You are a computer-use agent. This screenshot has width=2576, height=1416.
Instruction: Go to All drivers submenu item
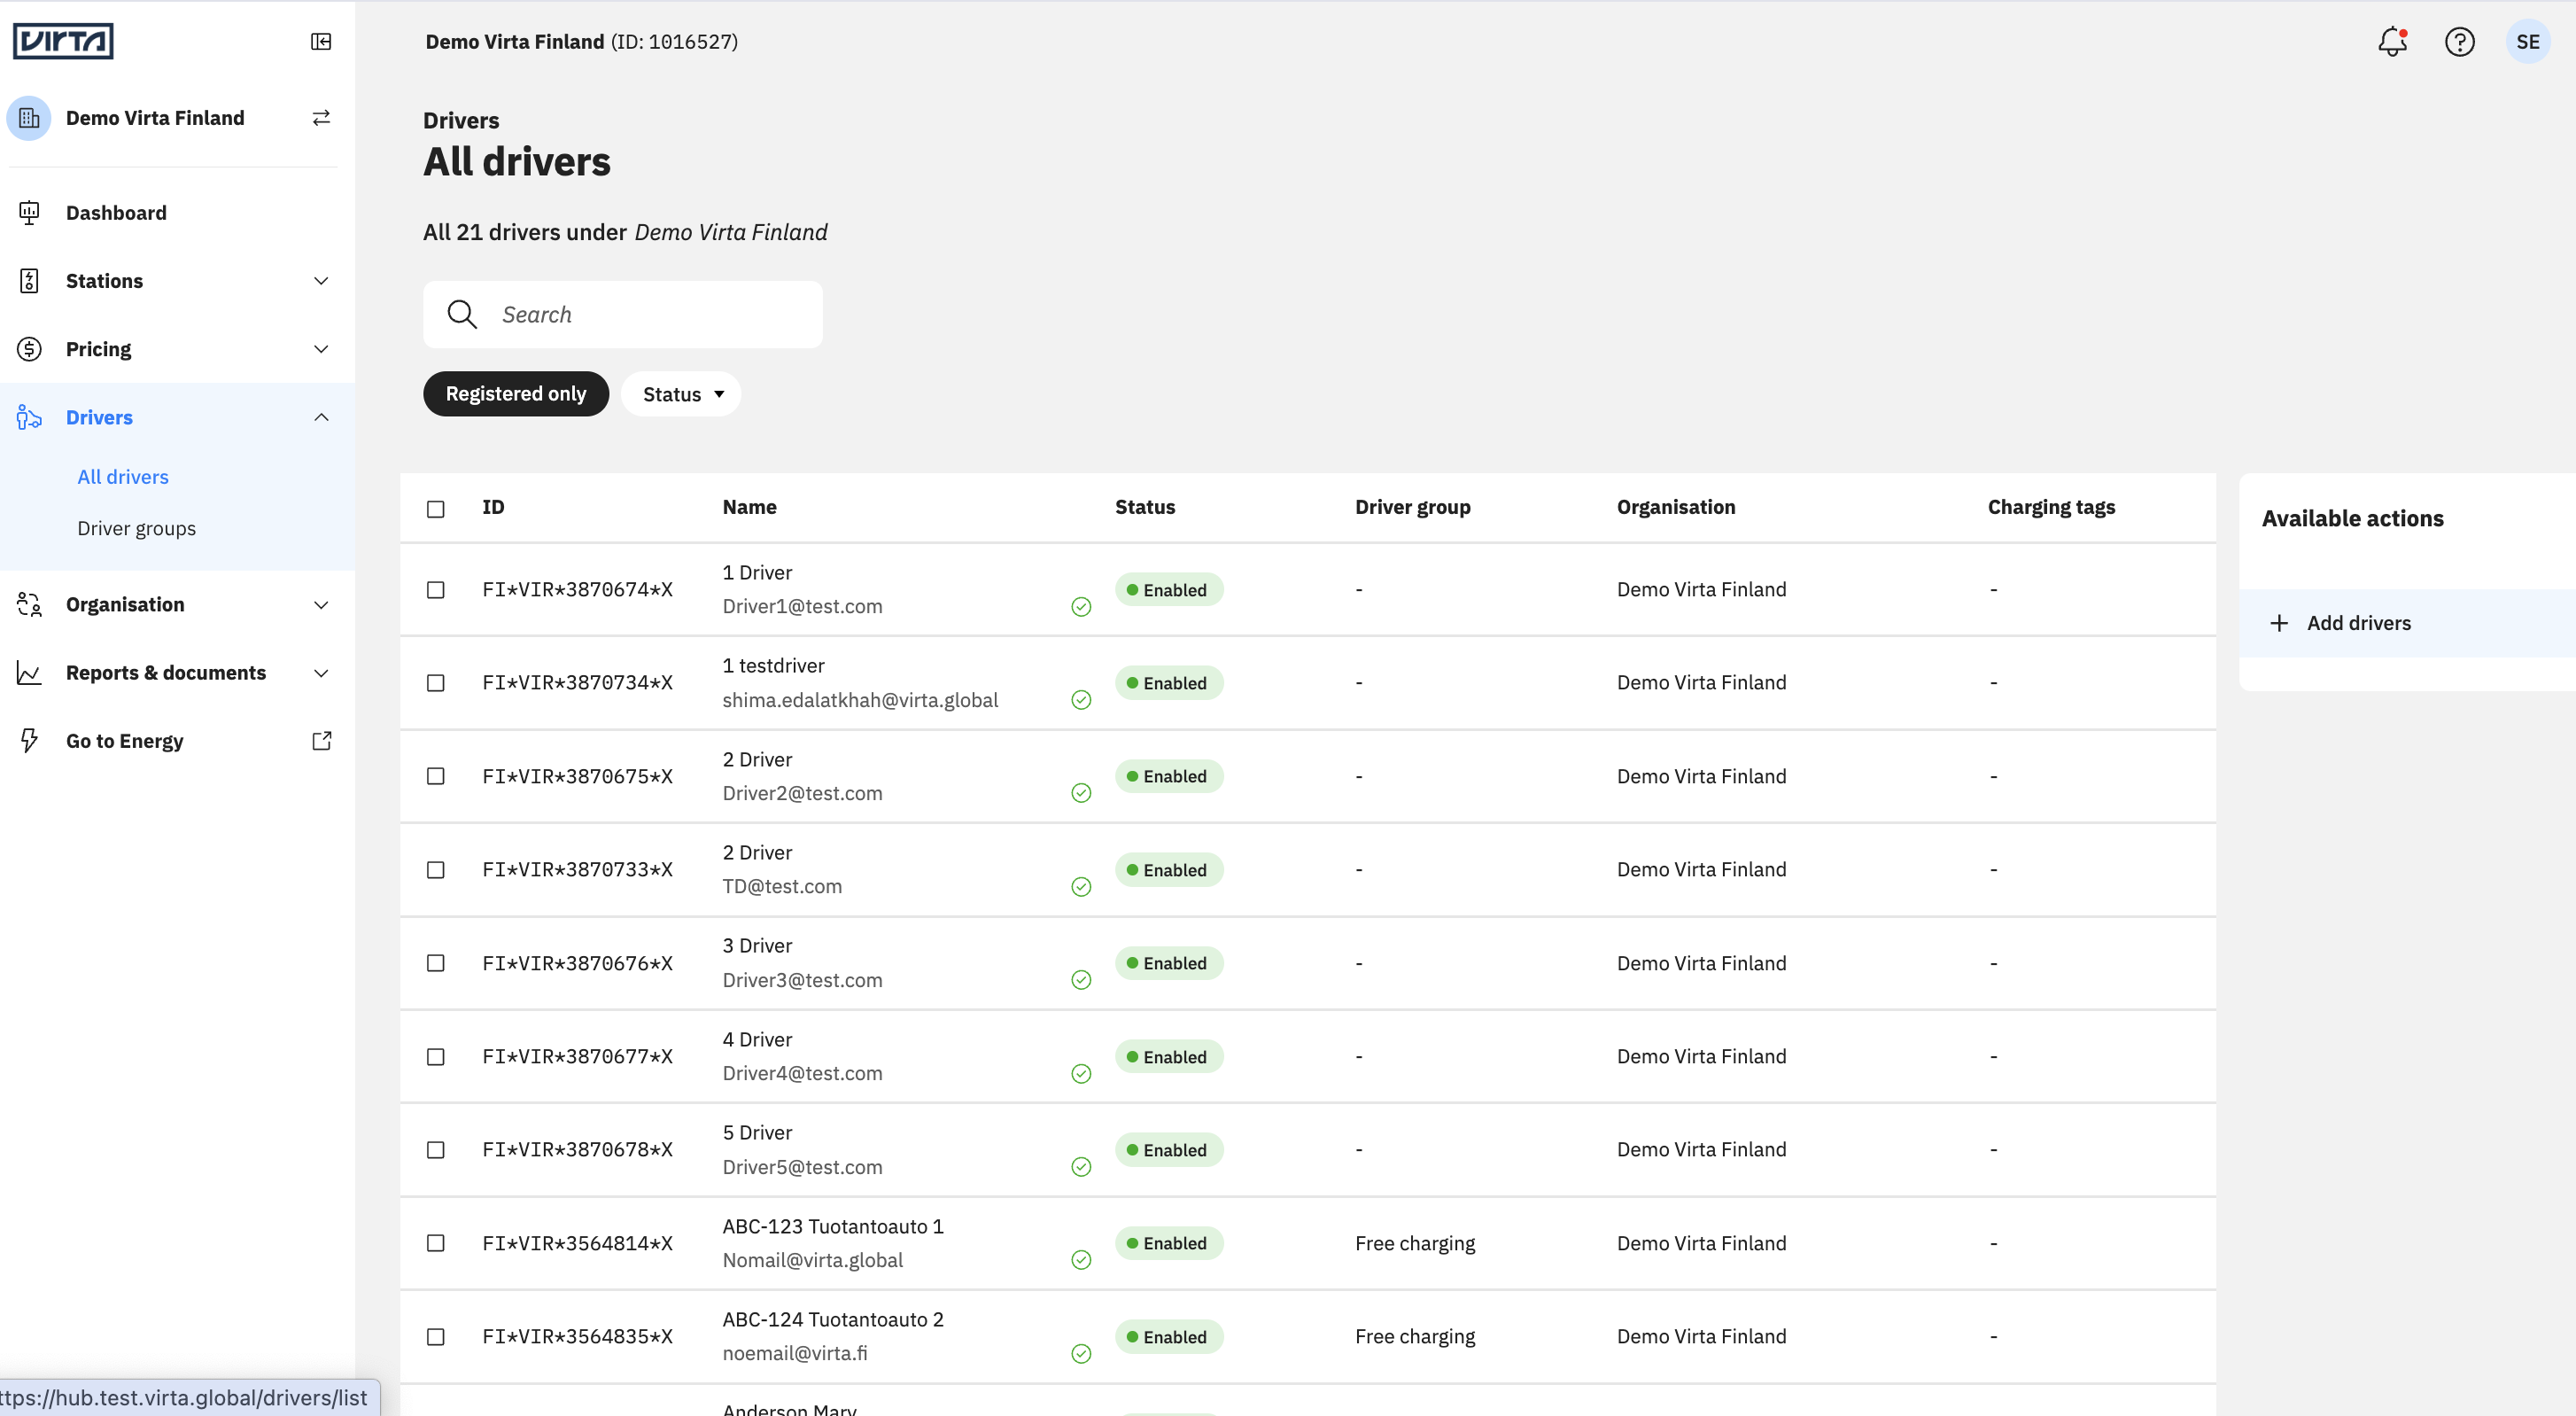pyautogui.click(x=123, y=477)
